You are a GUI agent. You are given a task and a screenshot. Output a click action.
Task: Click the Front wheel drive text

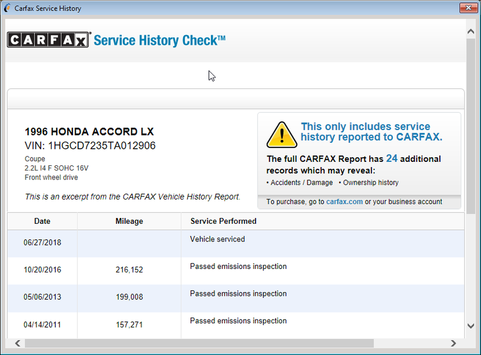(x=51, y=177)
